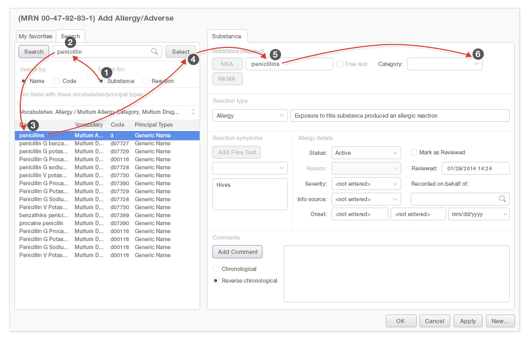
Task: Click the Reviewed date and time field
Action: (475, 168)
